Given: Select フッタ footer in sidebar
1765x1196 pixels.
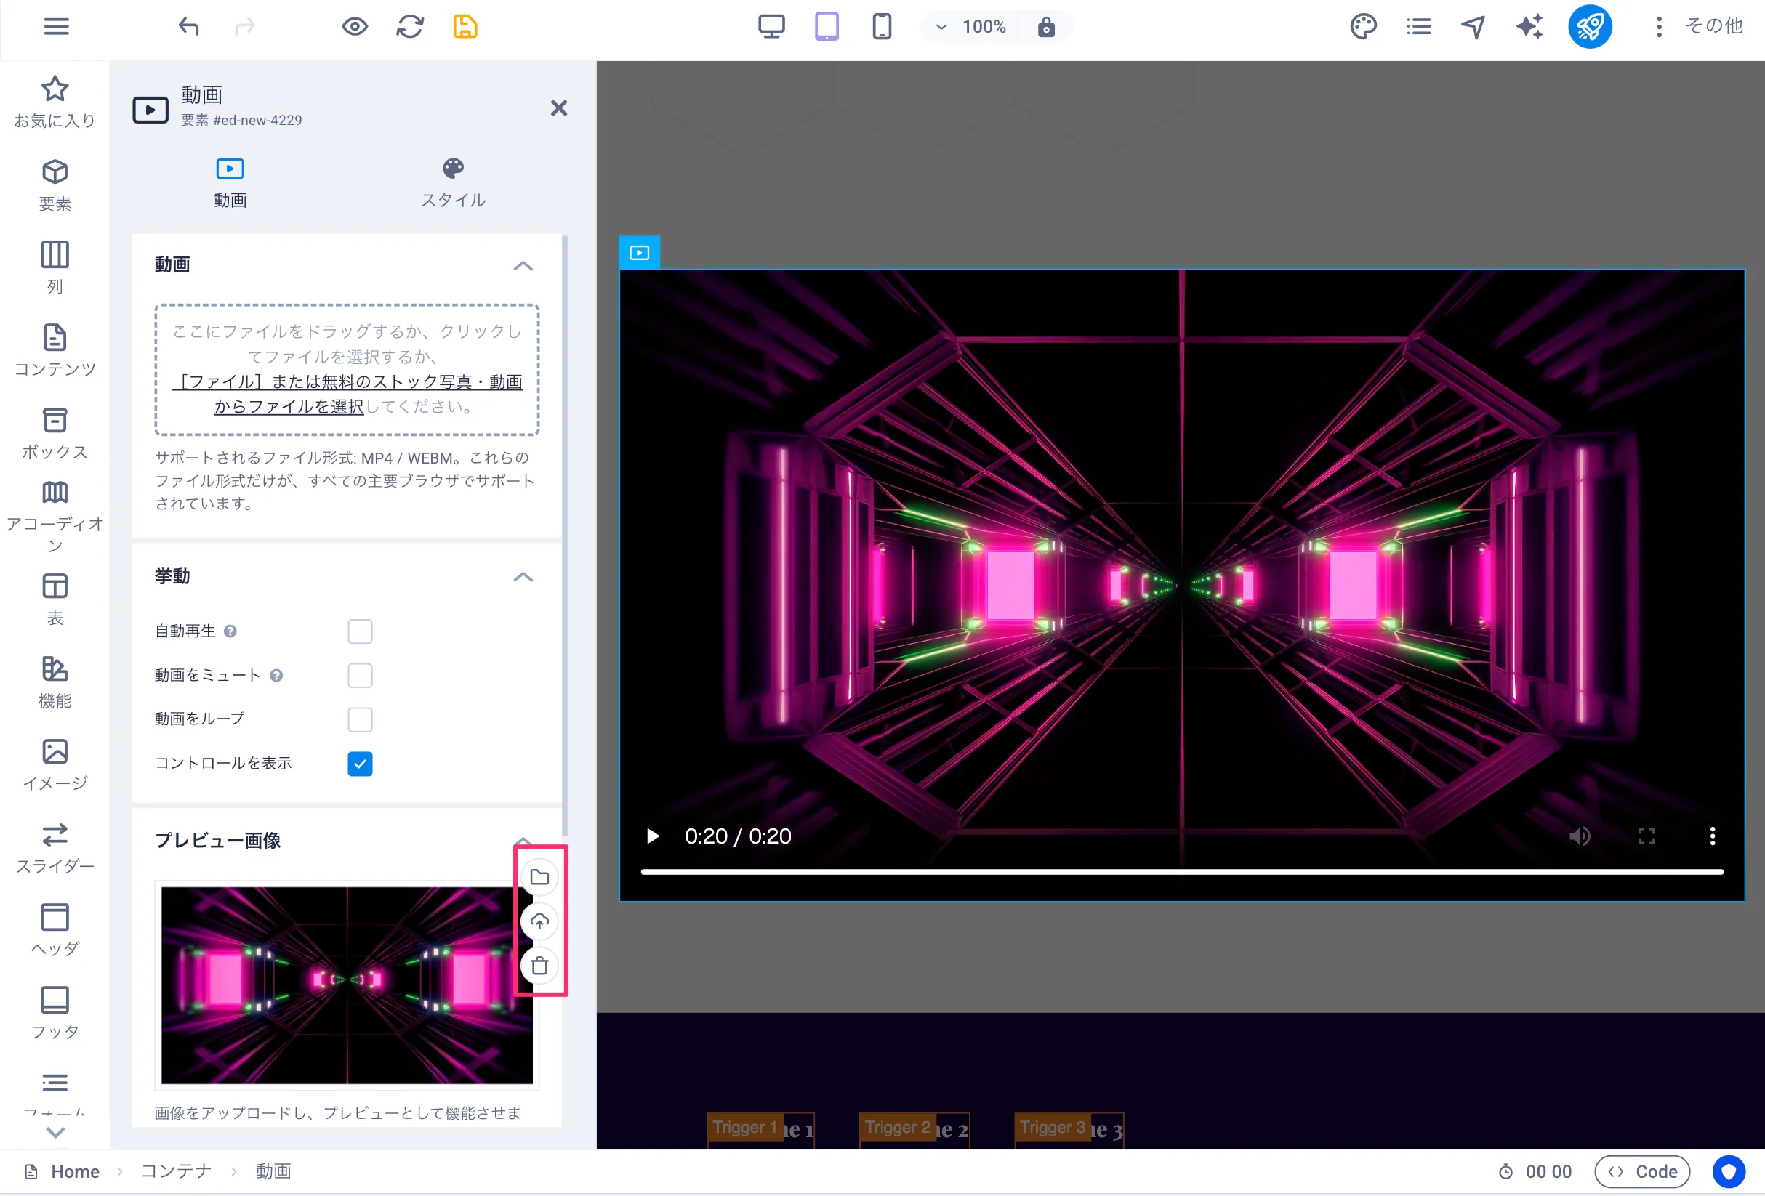Looking at the screenshot, I should (x=55, y=1014).
